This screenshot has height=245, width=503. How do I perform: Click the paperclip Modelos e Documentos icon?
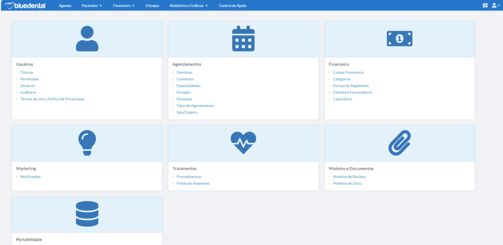point(399,143)
